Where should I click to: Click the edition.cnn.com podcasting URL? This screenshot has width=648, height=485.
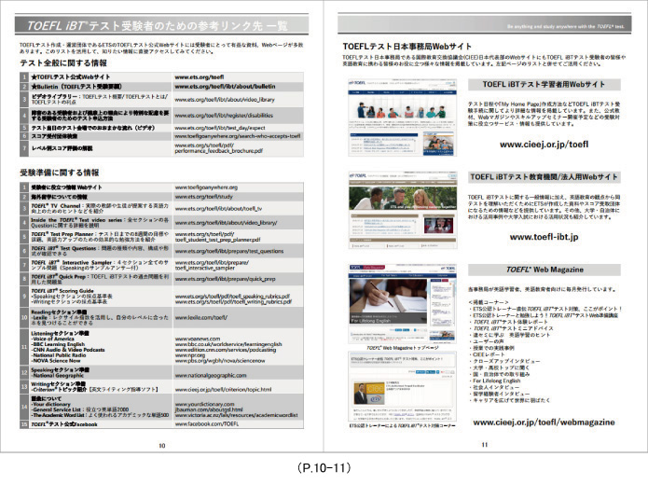226,350
